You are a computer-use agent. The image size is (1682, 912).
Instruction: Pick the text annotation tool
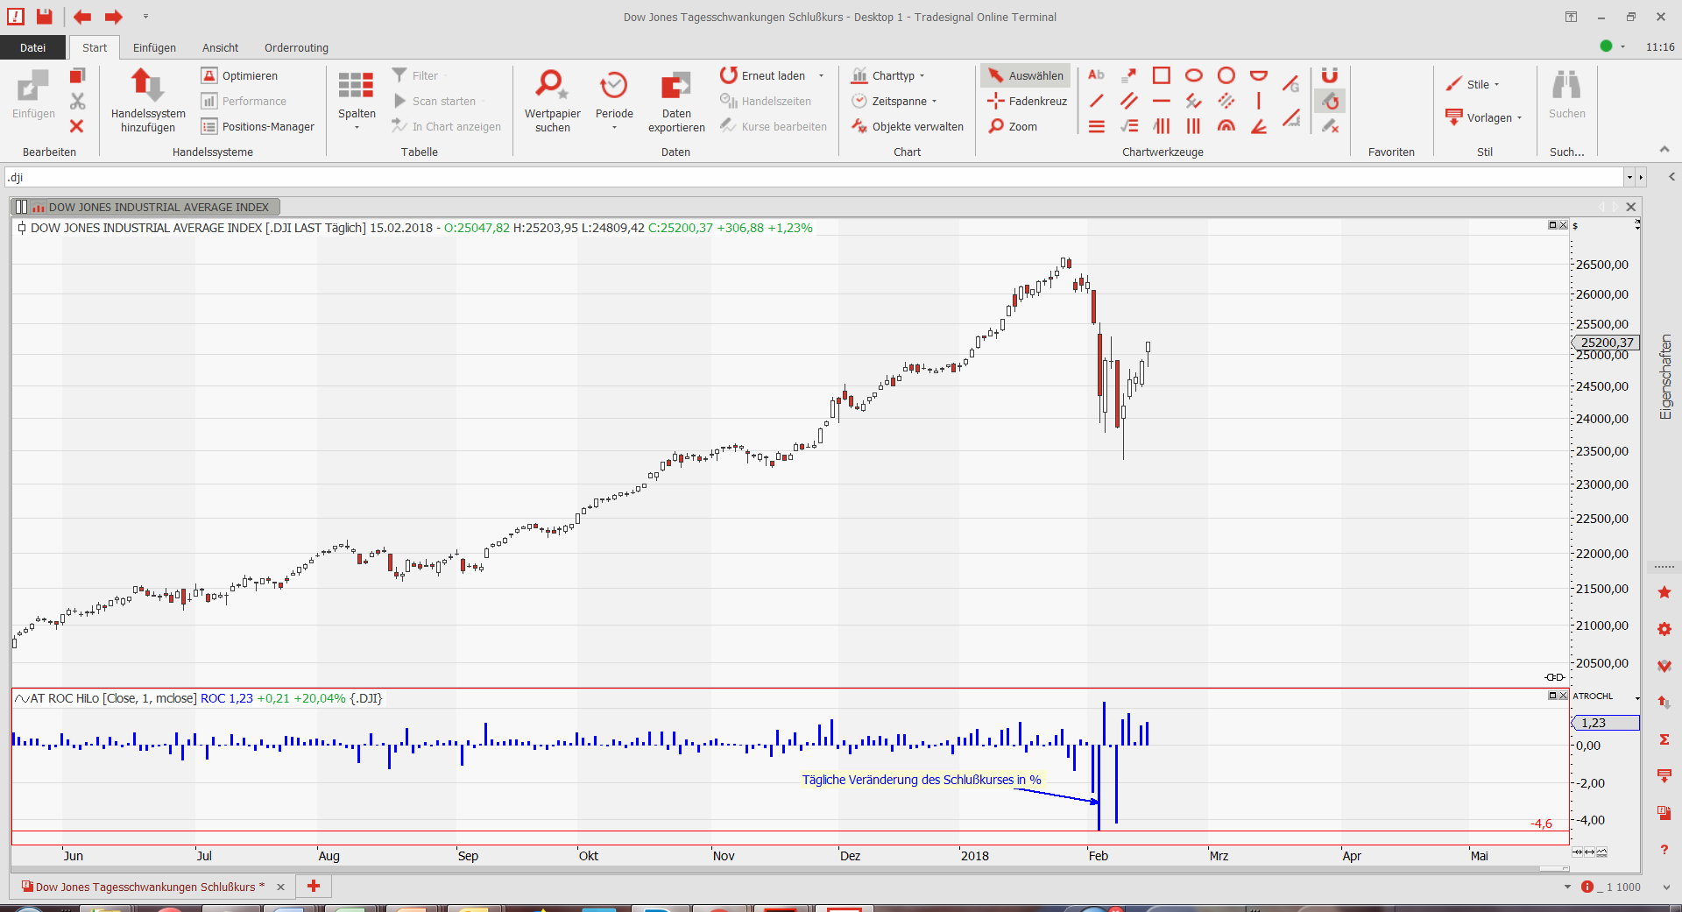[x=1096, y=75]
